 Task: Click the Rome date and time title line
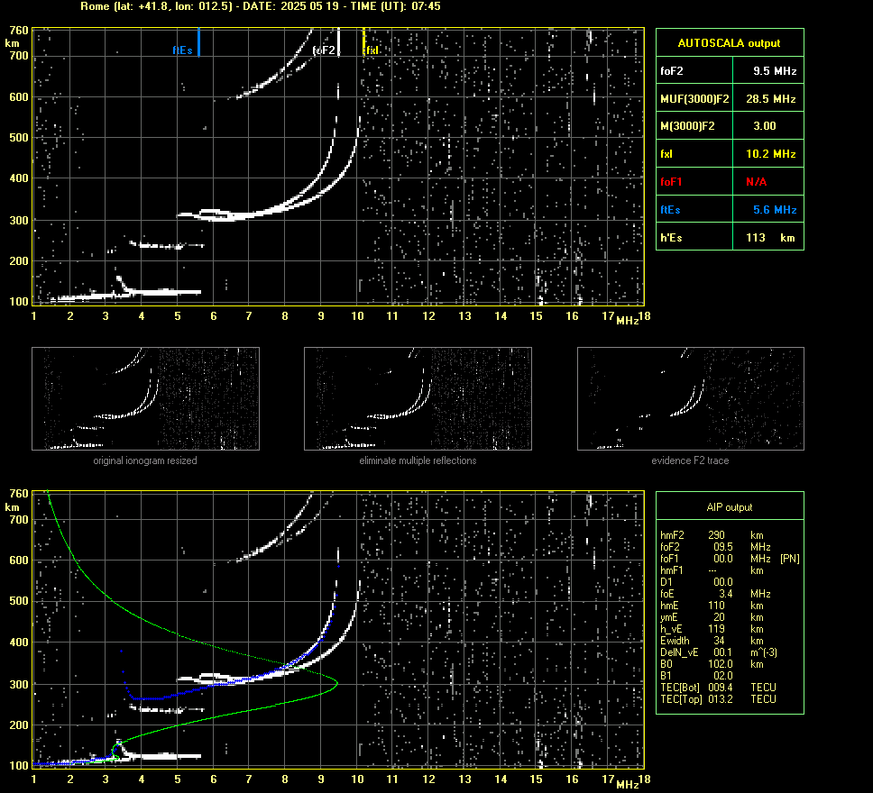click(x=261, y=6)
